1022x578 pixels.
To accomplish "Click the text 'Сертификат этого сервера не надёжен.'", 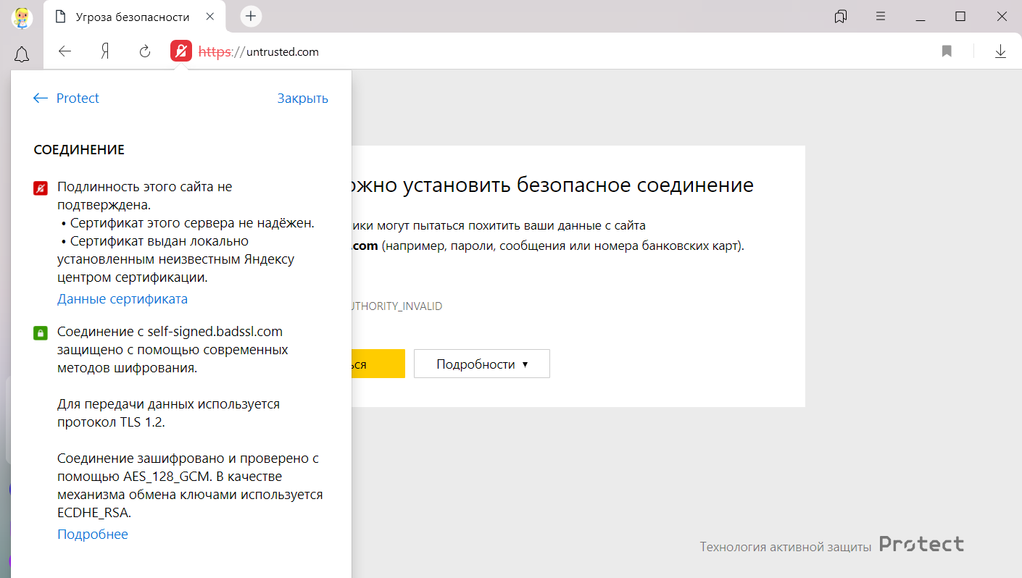I will click(x=192, y=223).
